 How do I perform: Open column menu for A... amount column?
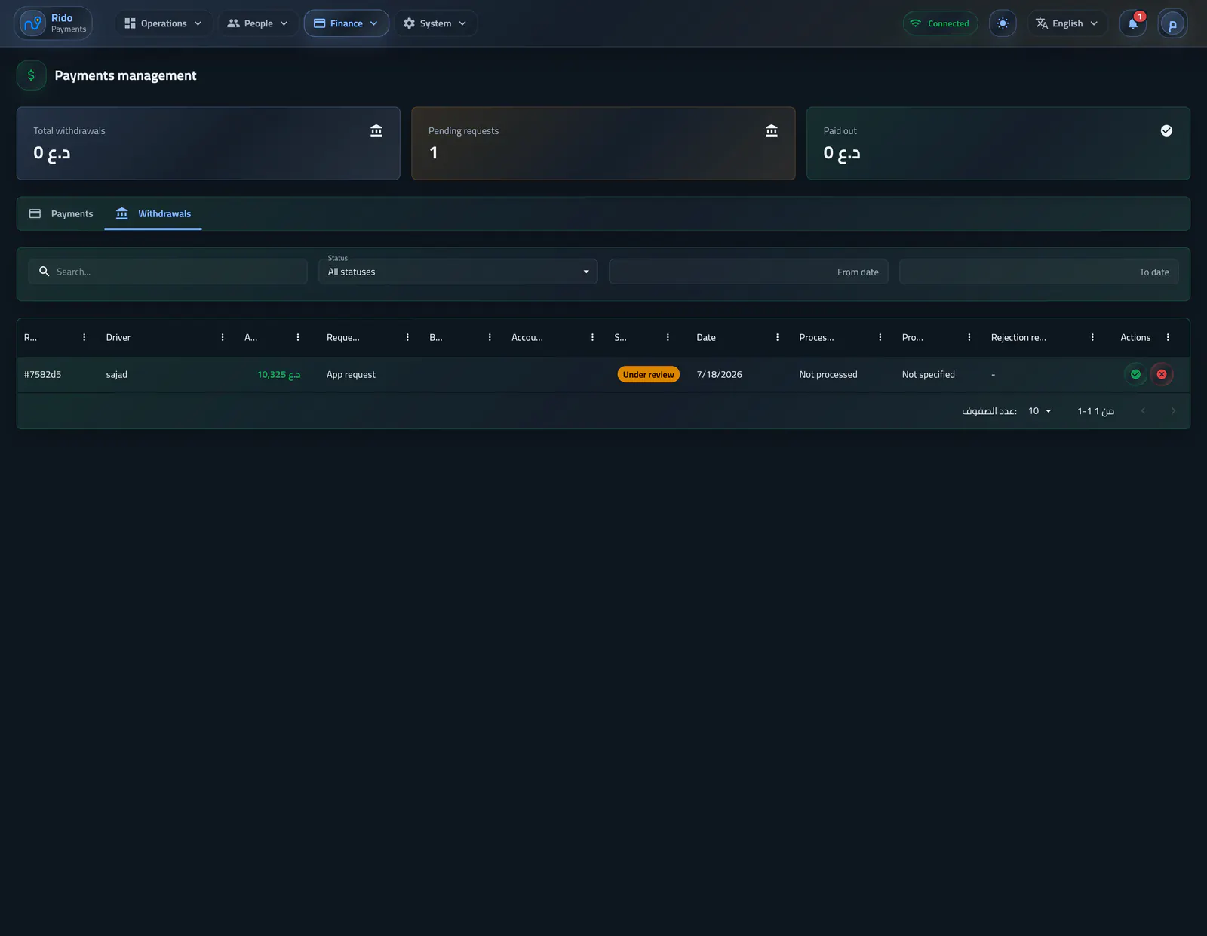click(298, 337)
